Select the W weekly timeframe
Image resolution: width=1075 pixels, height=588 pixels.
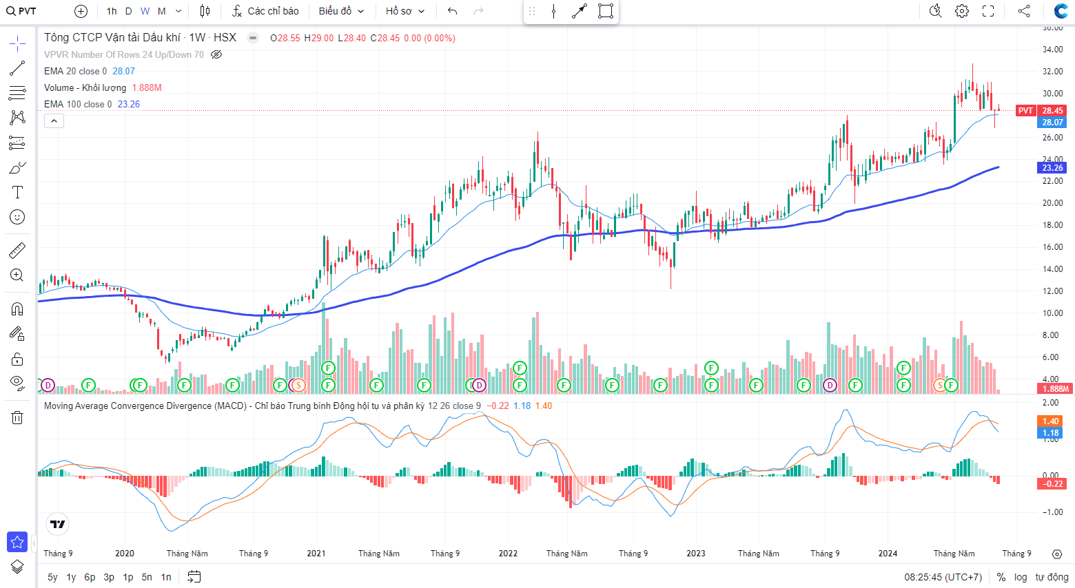point(145,11)
